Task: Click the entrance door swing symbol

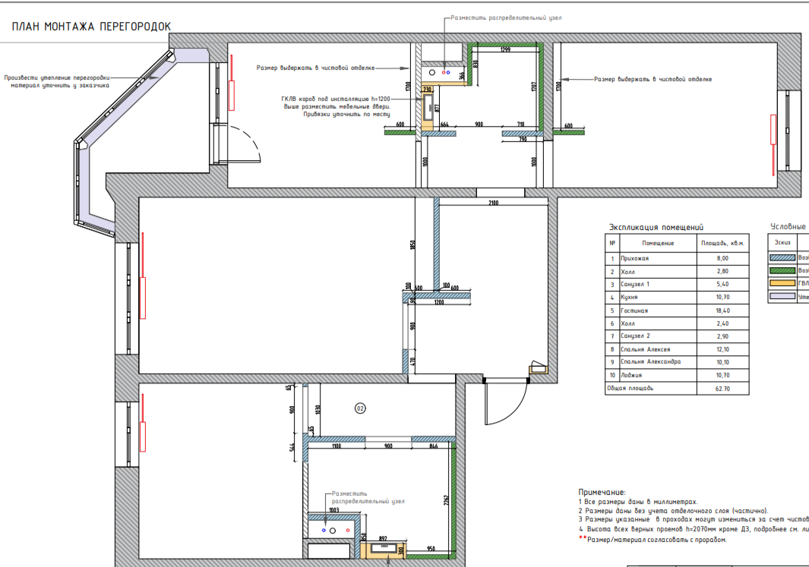Action: [x=506, y=402]
